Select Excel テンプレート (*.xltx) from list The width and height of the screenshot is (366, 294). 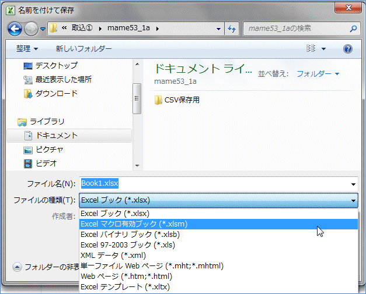point(125,286)
